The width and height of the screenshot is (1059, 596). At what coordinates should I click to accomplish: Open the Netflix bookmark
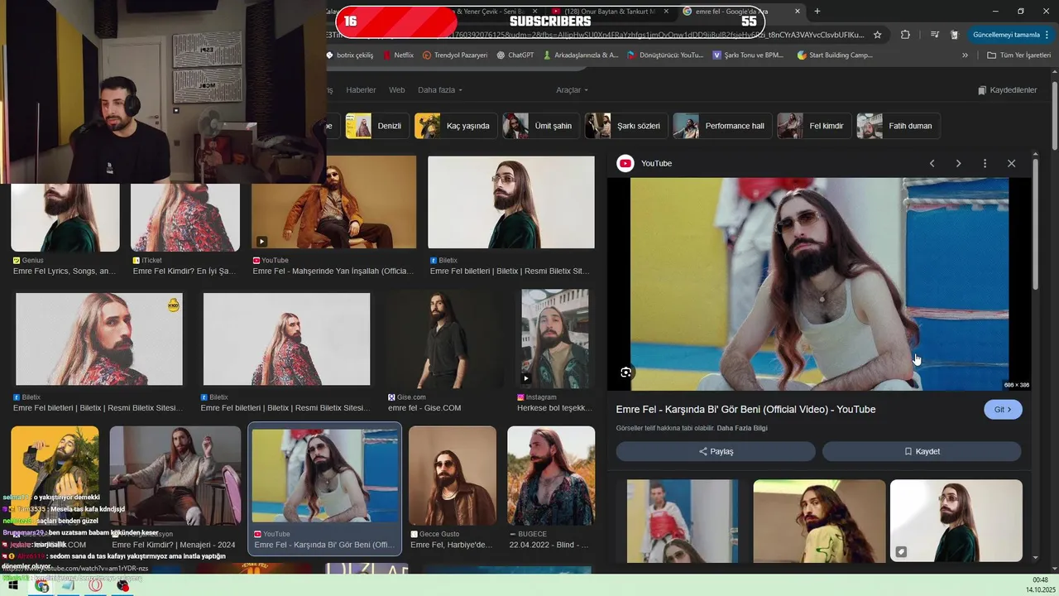coord(397,55)
